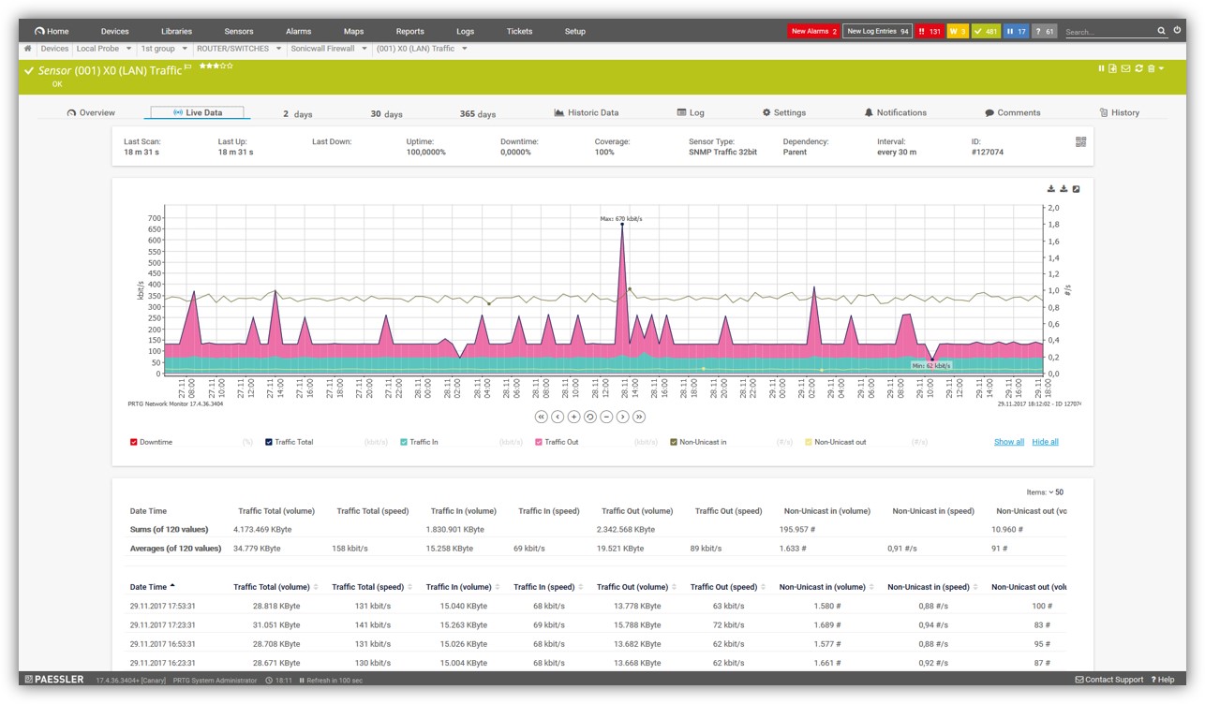Screen dimensions: 1205x704
Task: Zoom out graph with the minus button
Action: click(606, 417)
